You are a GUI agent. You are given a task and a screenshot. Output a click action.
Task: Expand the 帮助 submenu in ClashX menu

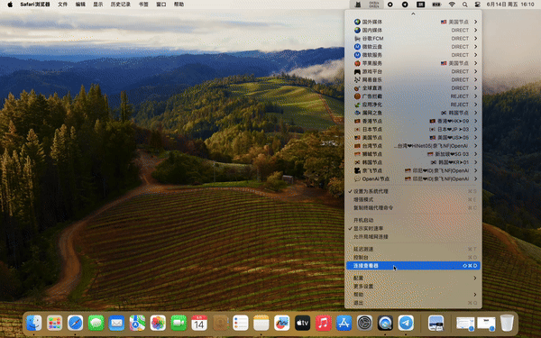coord(413,295)
